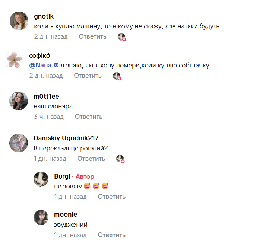This screenshot has height=242, width=253.
Task: Open moonie's profile avatar
Action: [41, 217]
